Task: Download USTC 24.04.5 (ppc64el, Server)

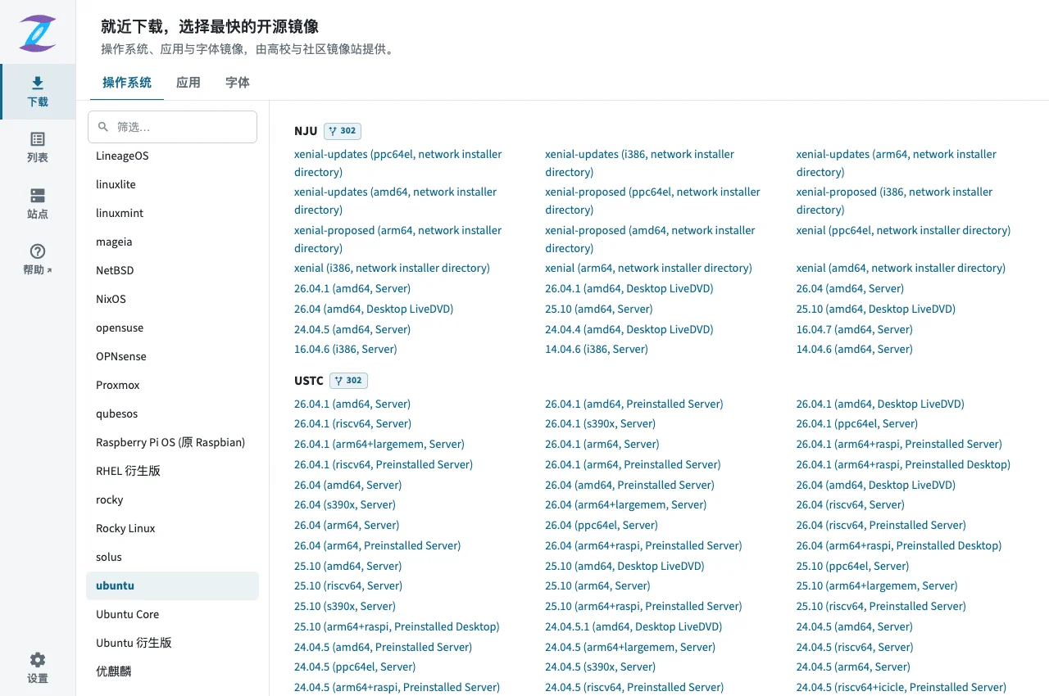Action: click(355, 667)
